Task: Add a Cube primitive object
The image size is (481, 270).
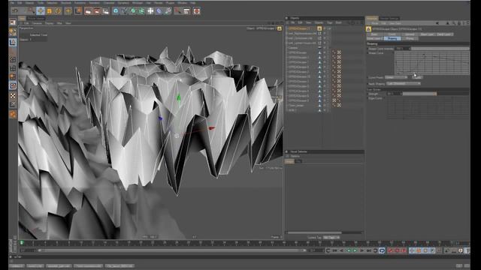Action: pyautogui.click(x=115, y=11)
